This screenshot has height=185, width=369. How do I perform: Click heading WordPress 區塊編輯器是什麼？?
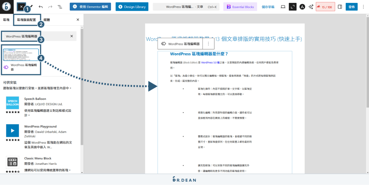coord(199,54)
